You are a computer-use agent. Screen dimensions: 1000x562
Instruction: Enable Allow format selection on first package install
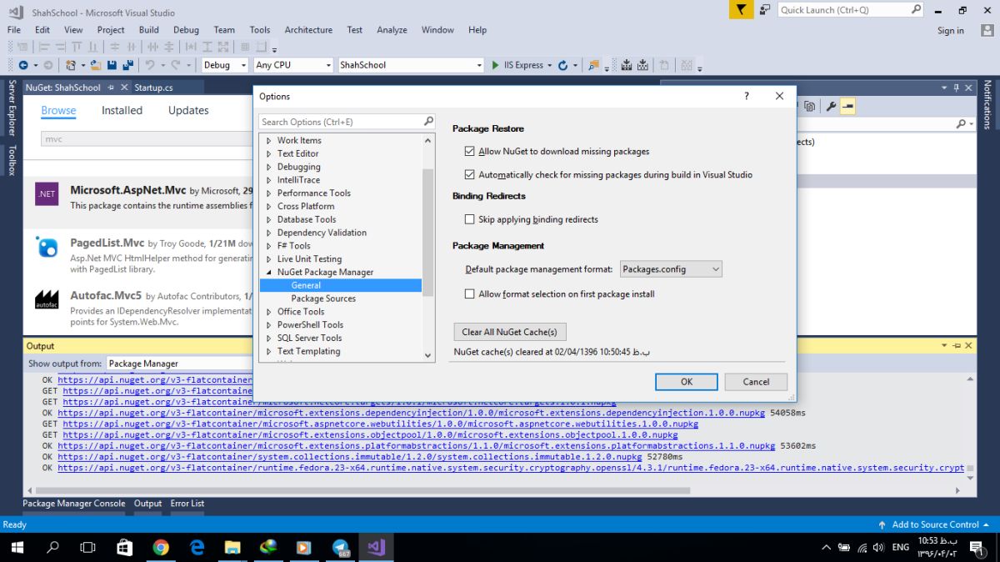point(470,294)
